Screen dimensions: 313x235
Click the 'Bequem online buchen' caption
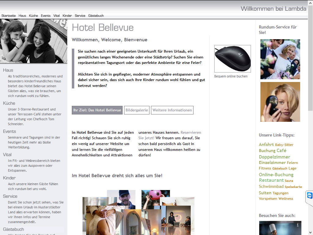point(231,76)
